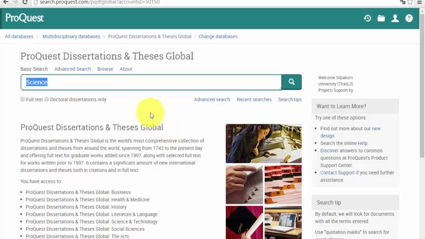425x239 pixels.
Task: Click the laptop on desk photo
Action: [x=283, y=222]
